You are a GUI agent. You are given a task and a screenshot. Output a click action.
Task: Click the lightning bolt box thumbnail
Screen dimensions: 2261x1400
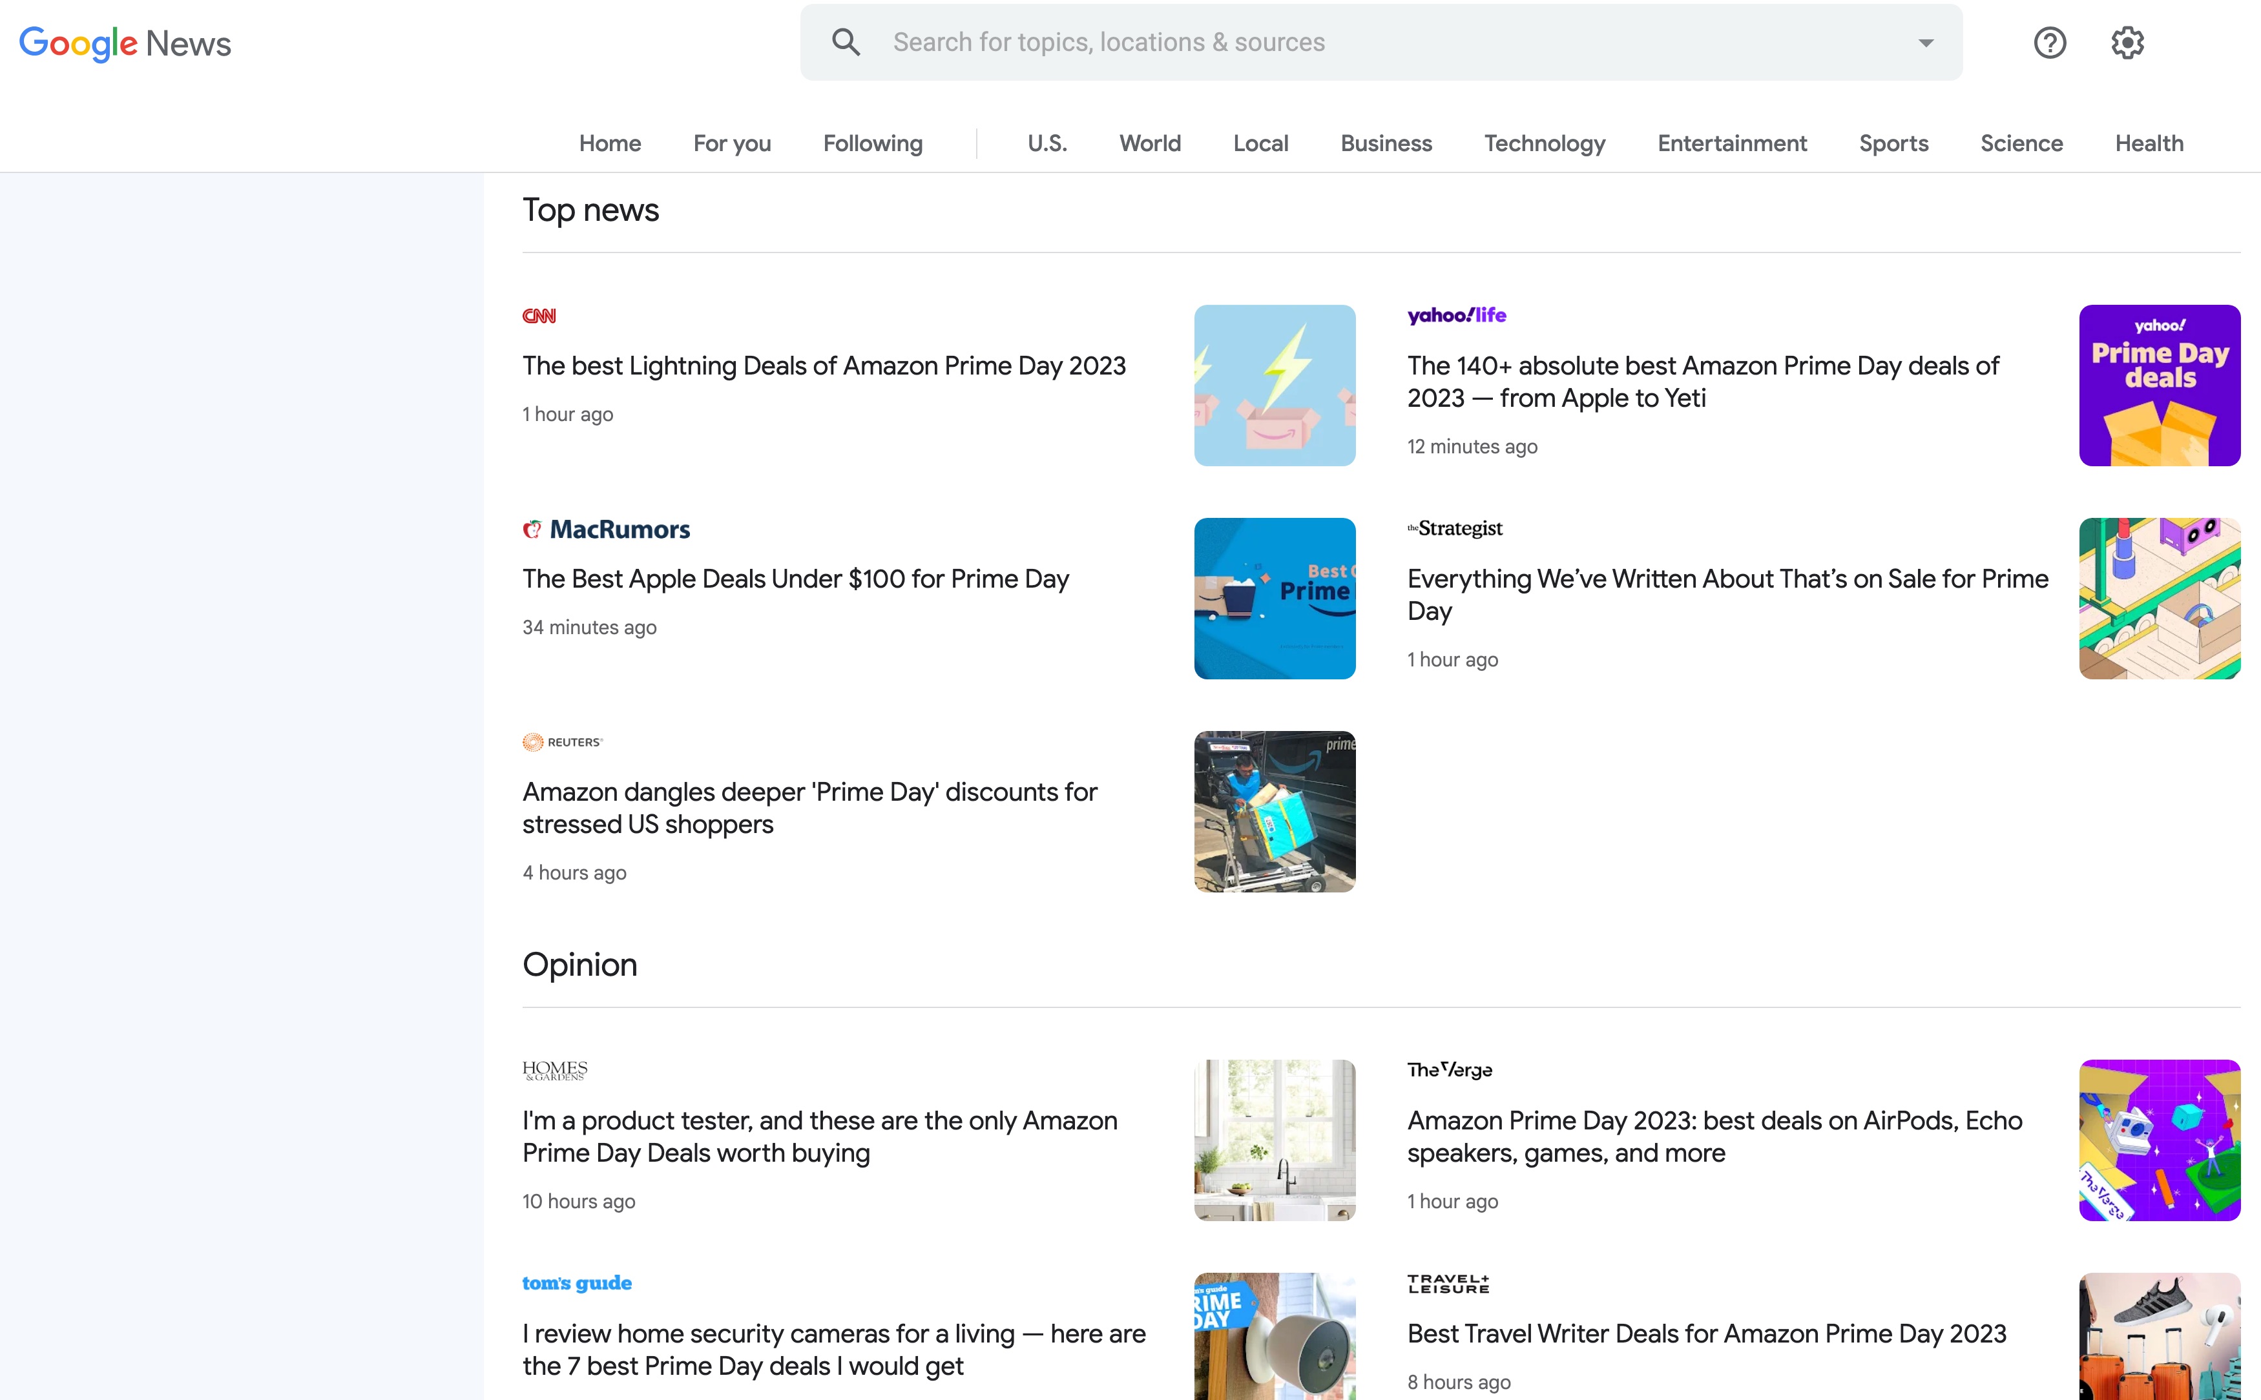[x=1275, y=385]
